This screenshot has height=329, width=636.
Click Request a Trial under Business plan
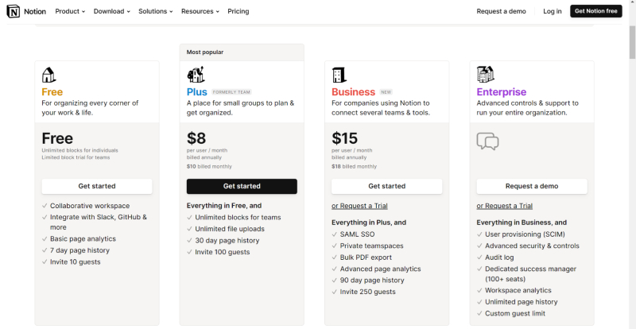pyautogui.click(x=359, y=206)
